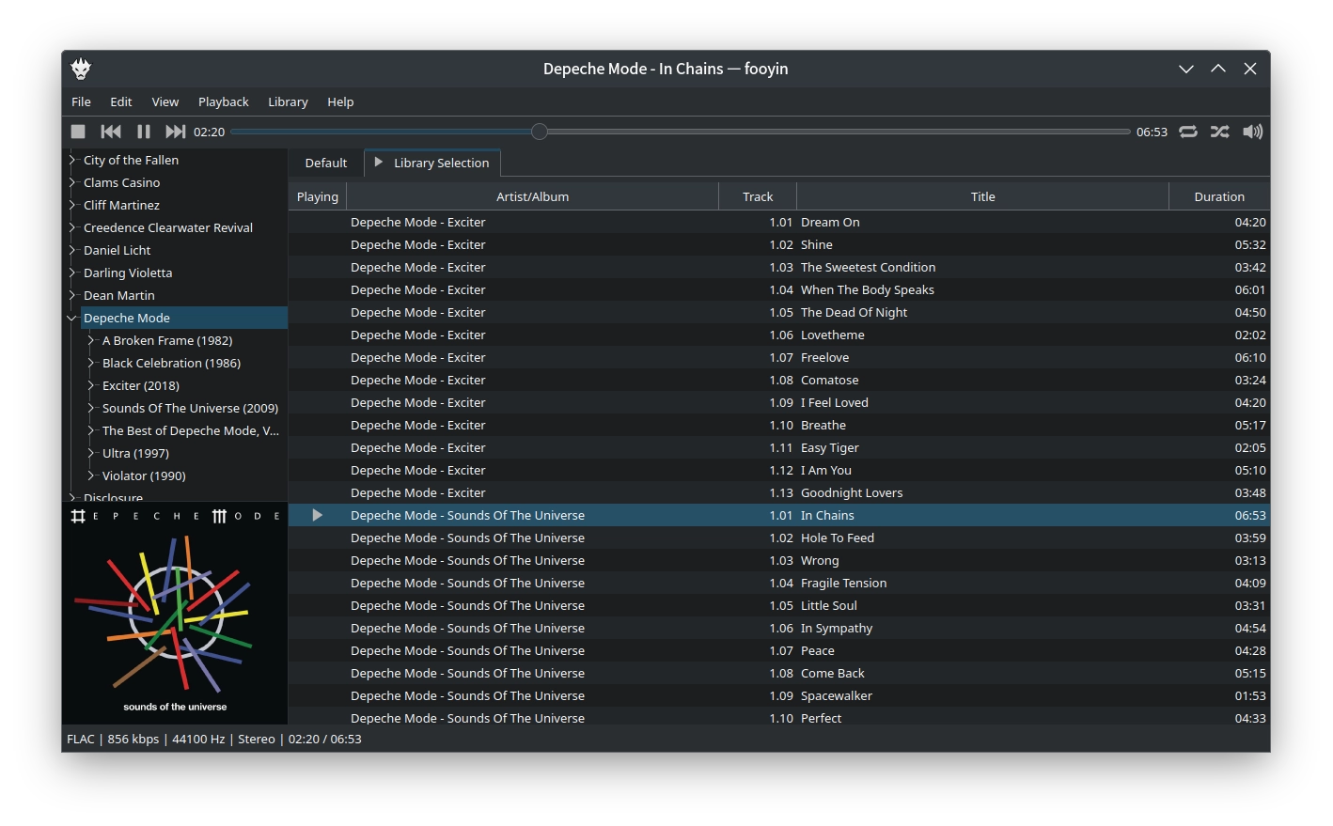Skip to the next track
This screenshot has width=1333, height=826.
coord(175,132)
